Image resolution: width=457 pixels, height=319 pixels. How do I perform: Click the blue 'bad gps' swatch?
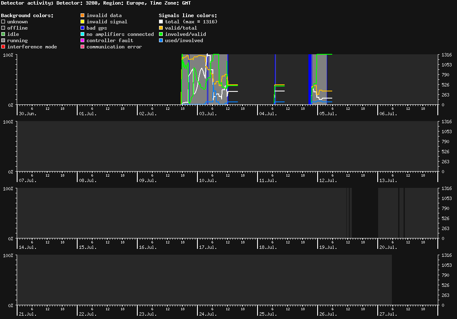point(83,28)
